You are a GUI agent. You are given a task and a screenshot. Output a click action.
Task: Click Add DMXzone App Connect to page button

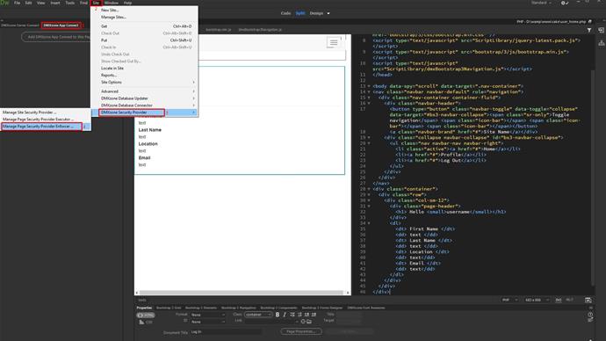point(56,37)
